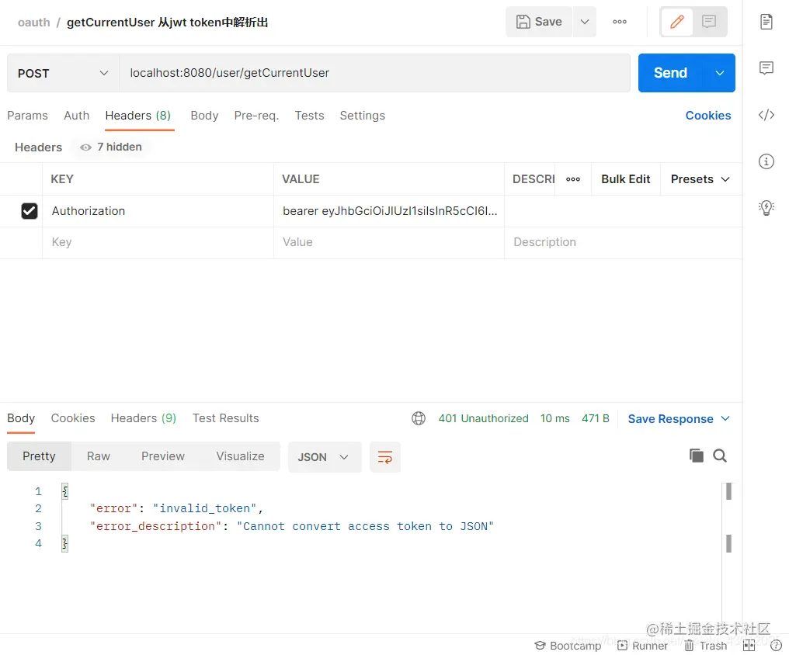789x655 pixels.
Task: Expand the Send button dropdown arrow
Action: click(x=720, y=73)
